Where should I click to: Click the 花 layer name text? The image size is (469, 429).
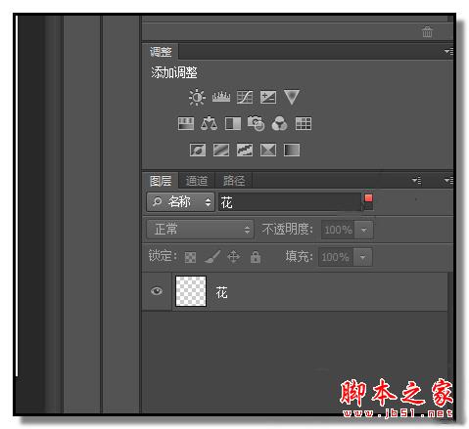click(x=221, y=292)
